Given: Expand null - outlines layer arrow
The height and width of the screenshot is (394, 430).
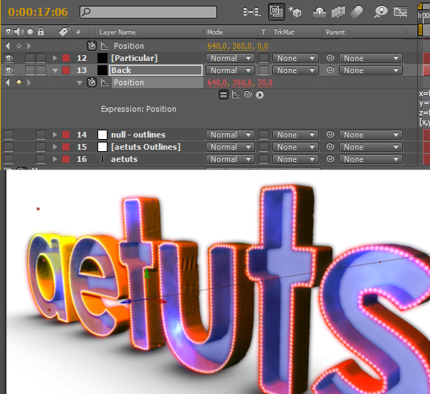Looking at the screenshot, I should point(55,135).
